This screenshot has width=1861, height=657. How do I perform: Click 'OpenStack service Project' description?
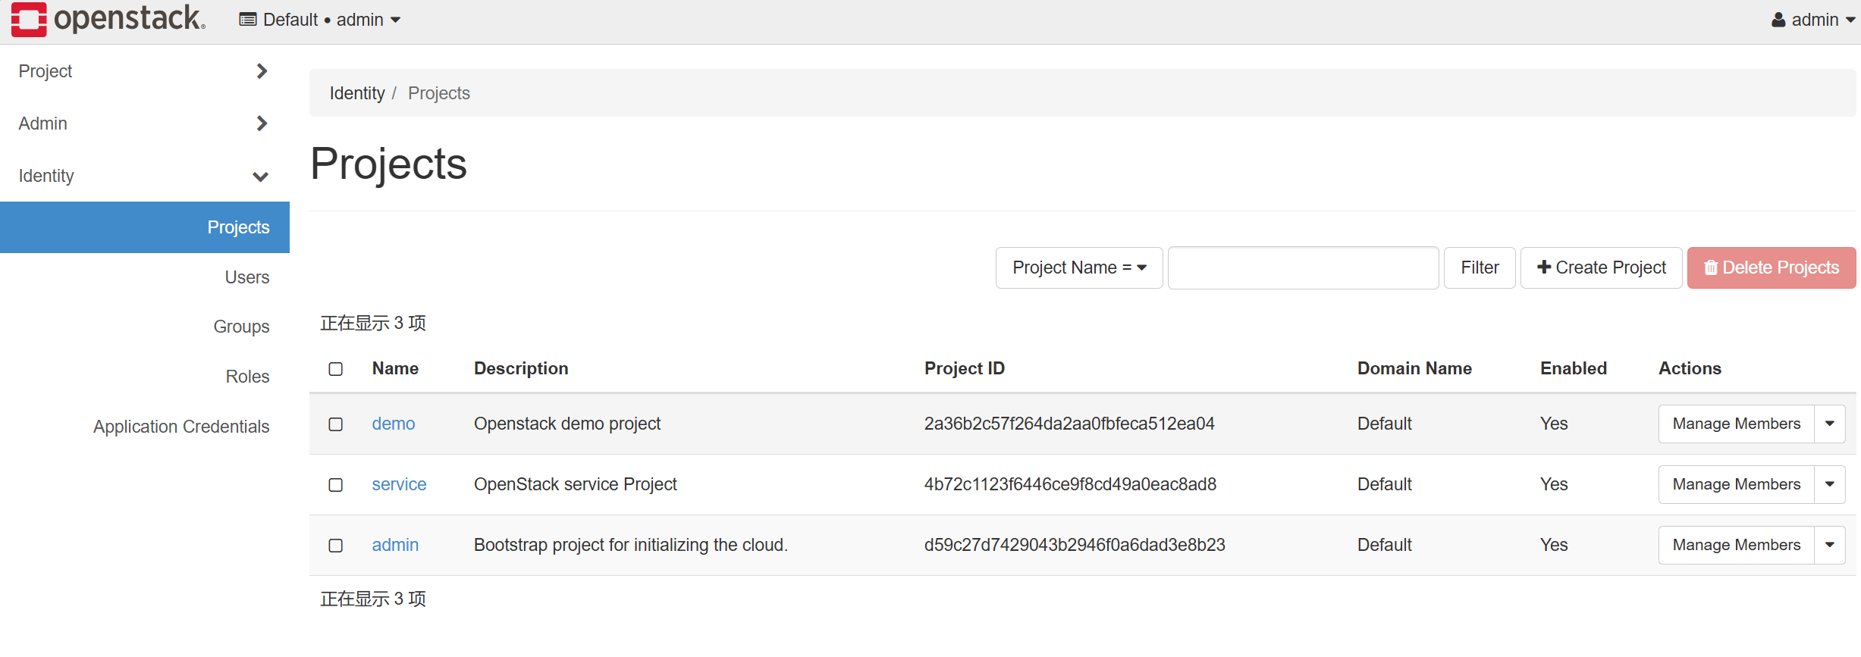click(576, 484)
